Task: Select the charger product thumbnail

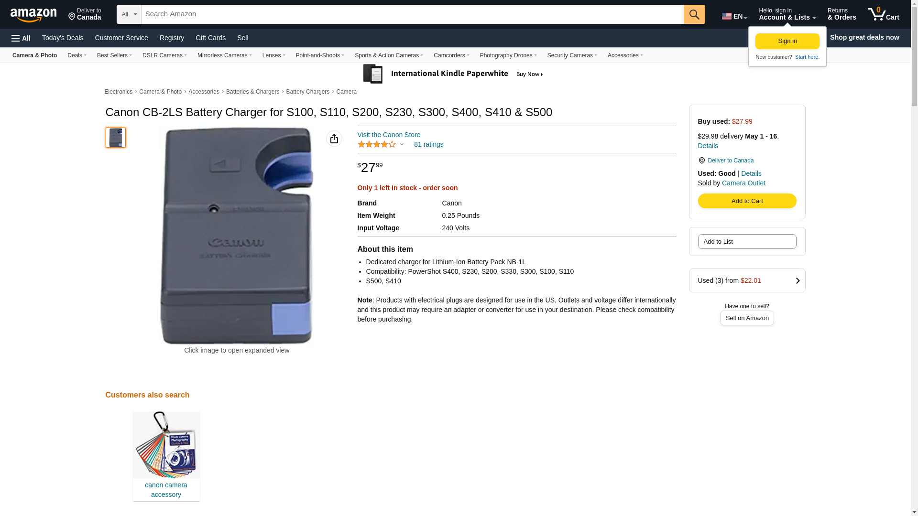Action: coord(116,138)
